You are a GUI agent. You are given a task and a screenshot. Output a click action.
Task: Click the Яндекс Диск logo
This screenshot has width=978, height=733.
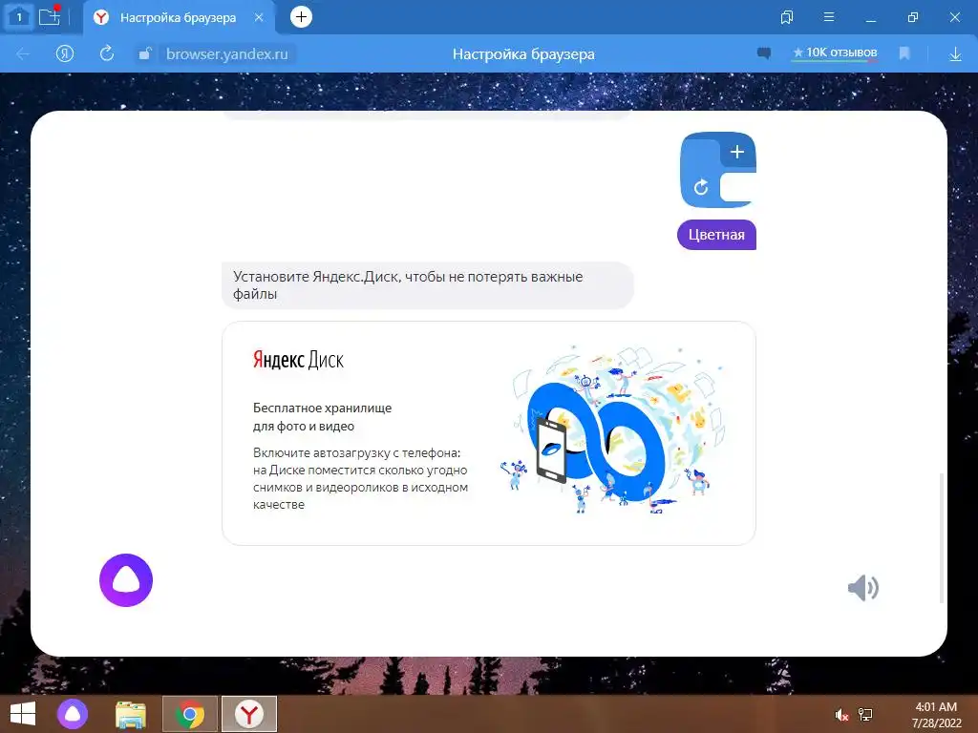pos(298,360)
